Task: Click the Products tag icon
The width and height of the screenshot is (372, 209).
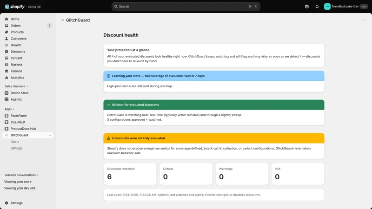Action: click(x=7, y=32)
